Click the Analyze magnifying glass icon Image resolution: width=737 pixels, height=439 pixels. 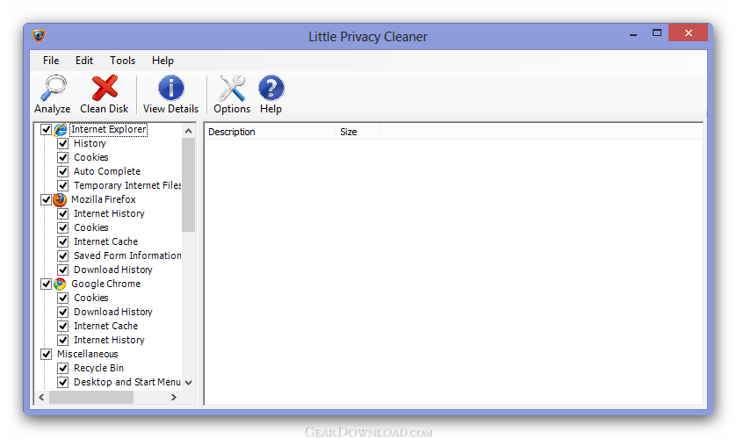click(x=54, y=88)
